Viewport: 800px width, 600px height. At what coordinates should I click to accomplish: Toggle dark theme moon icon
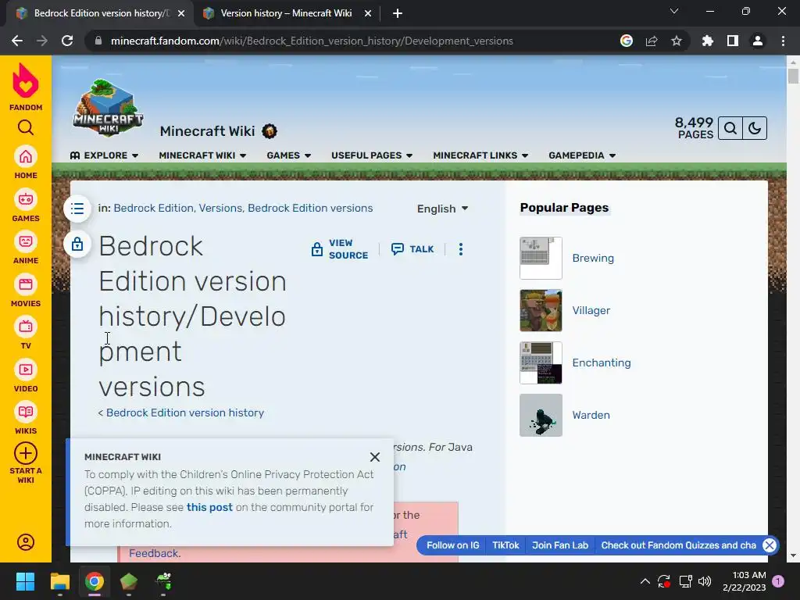755,128
